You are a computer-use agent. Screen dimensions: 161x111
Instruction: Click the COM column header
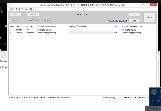tap(18, 26)
